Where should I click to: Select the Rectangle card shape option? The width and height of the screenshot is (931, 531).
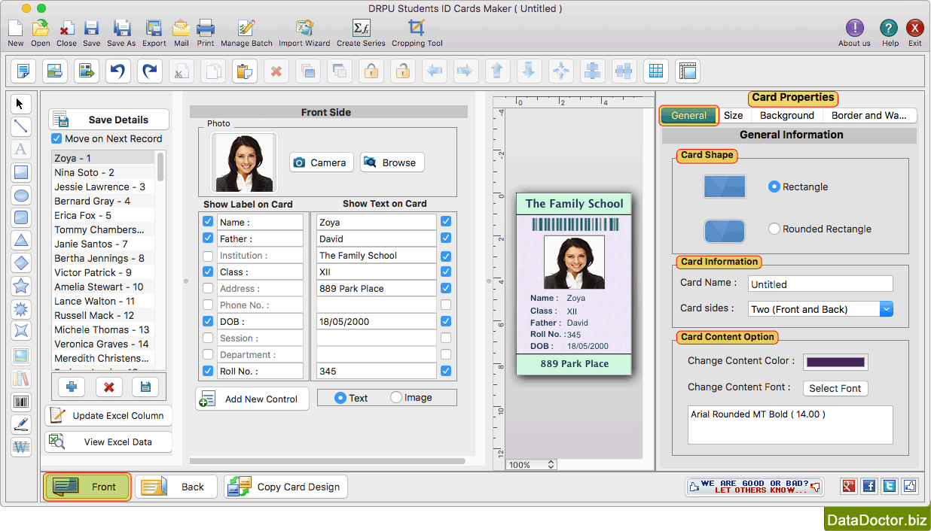(774, 187)
